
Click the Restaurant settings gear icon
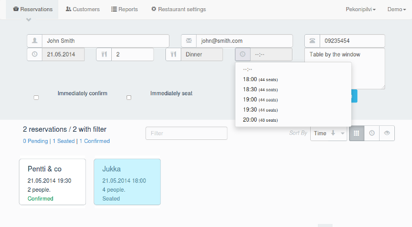pos(154,9)
